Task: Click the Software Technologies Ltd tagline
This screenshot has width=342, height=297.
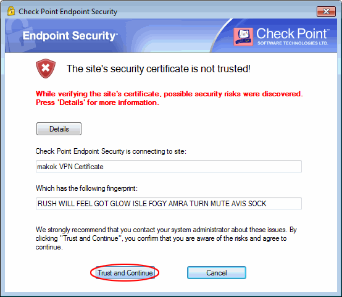Action: [293, 43]
